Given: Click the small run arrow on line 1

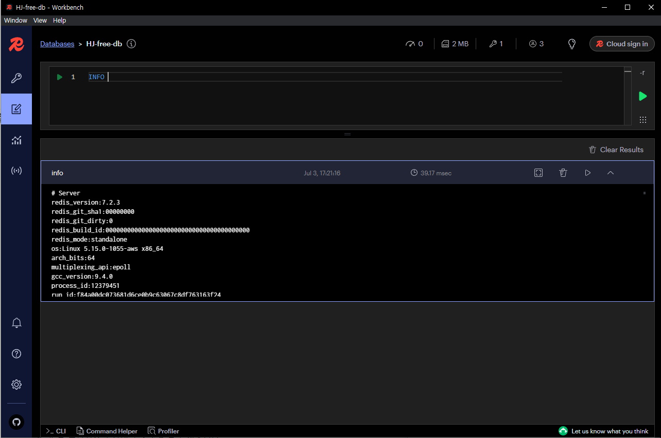Looking at the screenshot, I should point(60,77).
